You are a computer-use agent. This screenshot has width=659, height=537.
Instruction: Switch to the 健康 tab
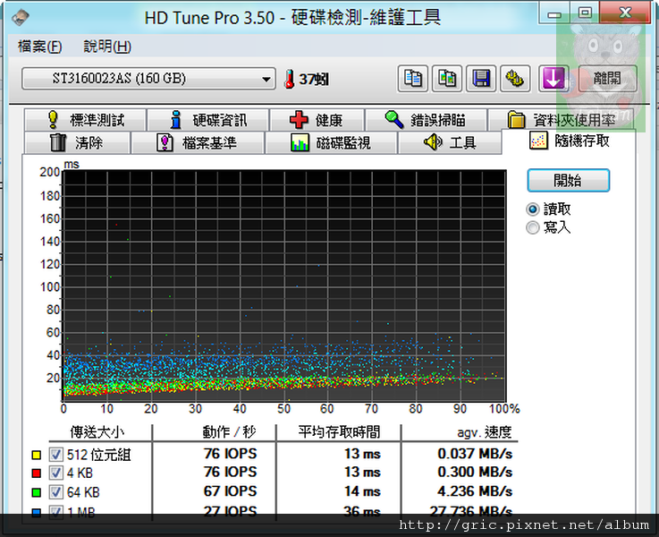pyautogui.click(x=317, y=120)
